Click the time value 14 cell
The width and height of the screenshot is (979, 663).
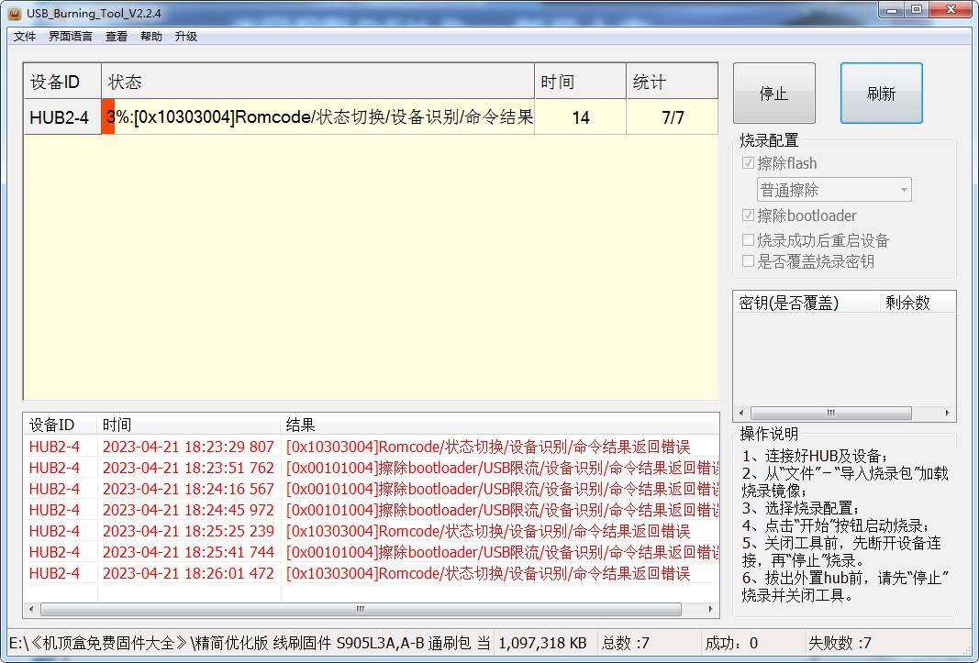coord(580,116)
